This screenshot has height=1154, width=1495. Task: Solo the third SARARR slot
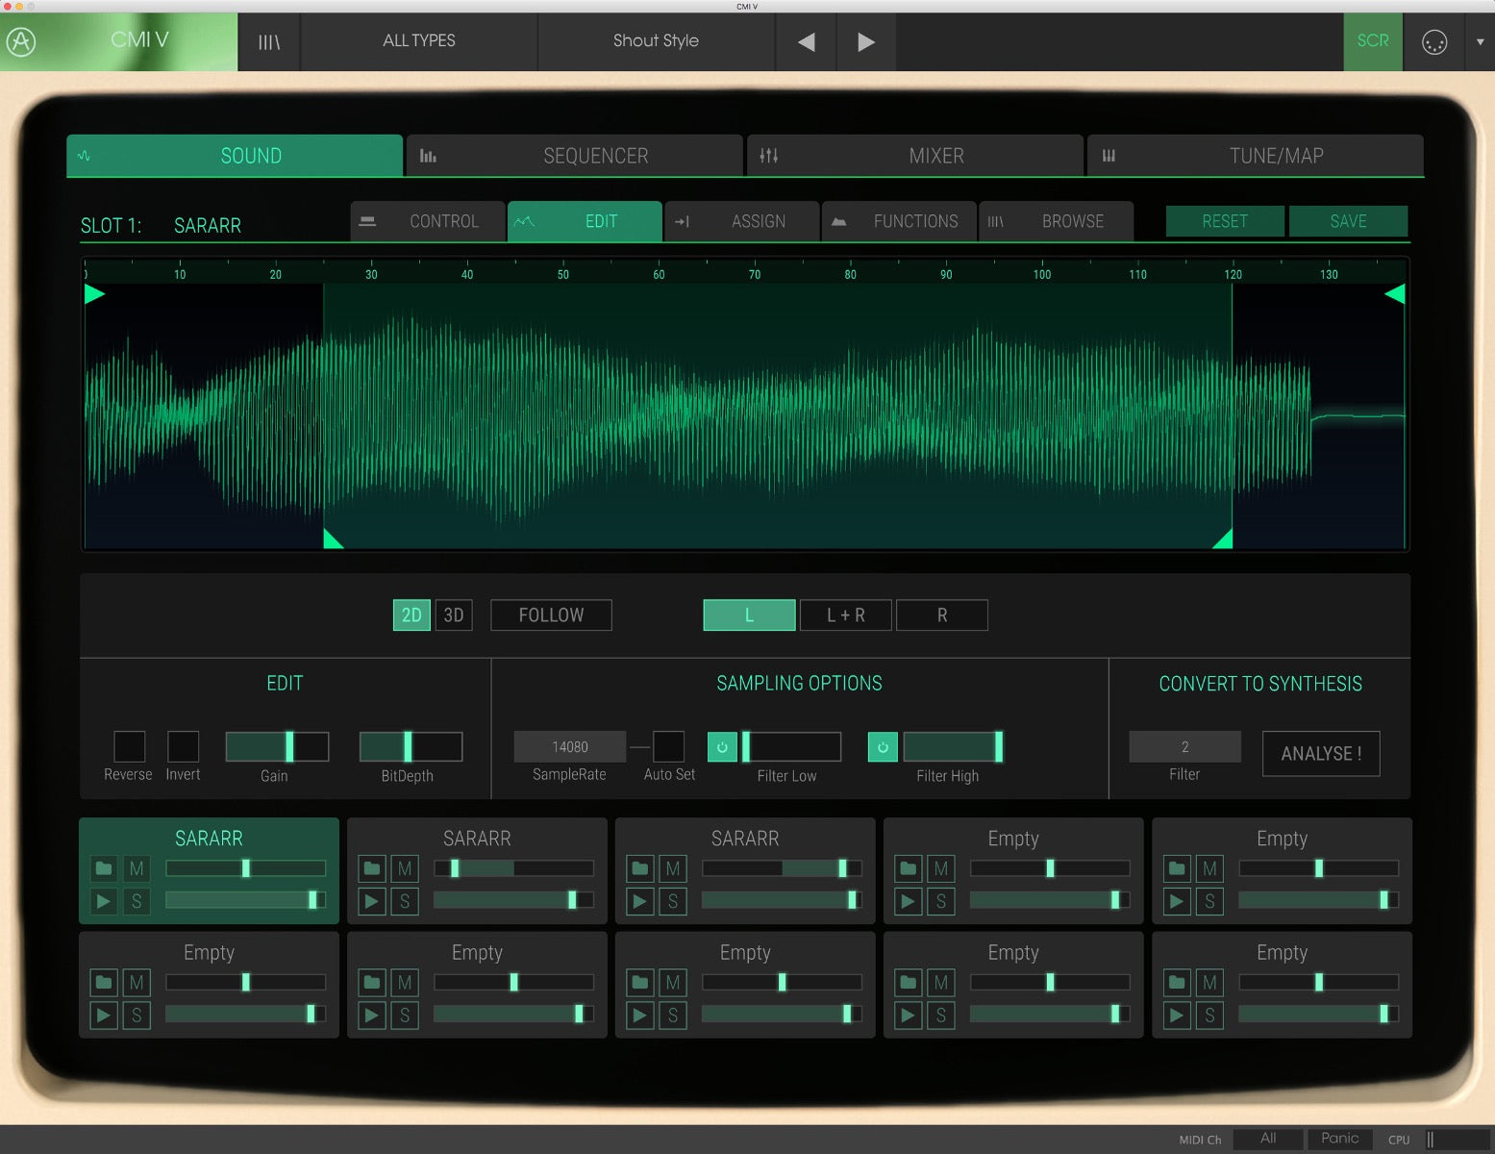pos(673,902)
